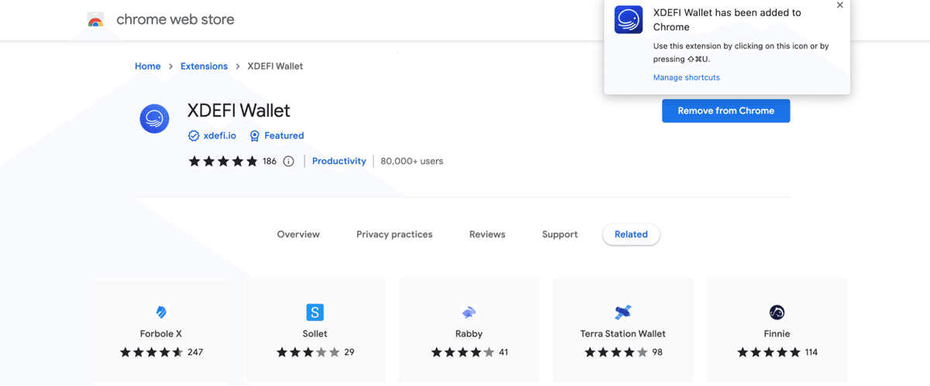
Task: Open the Support tab
Action: [560, 234]
